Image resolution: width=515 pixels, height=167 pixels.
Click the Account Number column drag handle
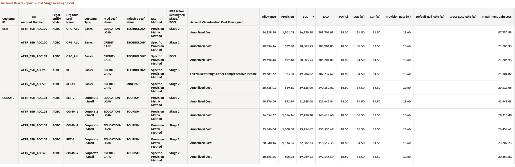point(34,17)
